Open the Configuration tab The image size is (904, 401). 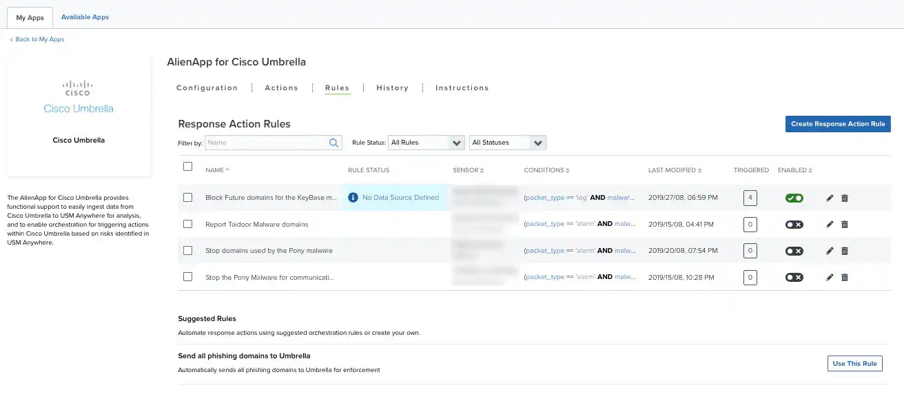coord(207,88)
